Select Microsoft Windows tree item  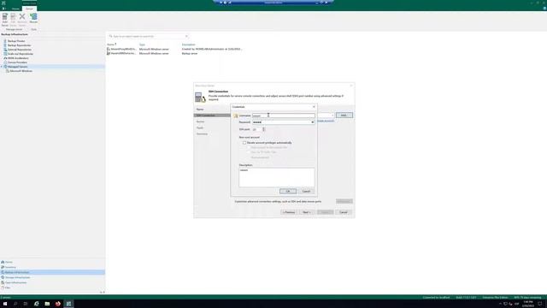21,71
